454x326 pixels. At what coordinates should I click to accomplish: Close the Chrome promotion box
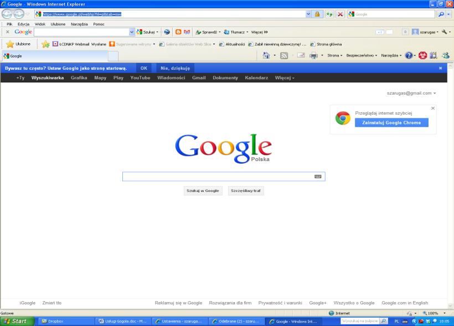click(x=433, y=108)
